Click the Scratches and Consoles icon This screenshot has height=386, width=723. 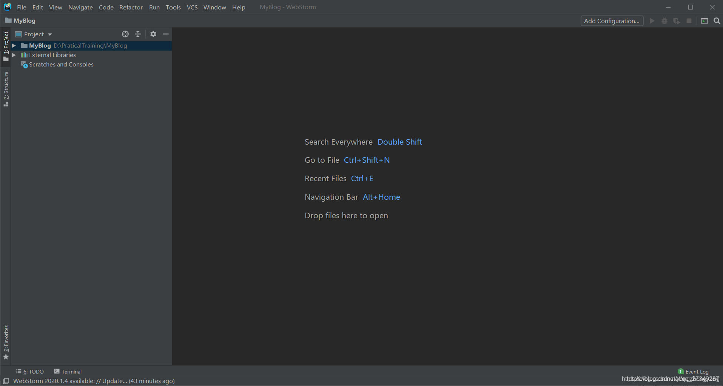point(24,64)
